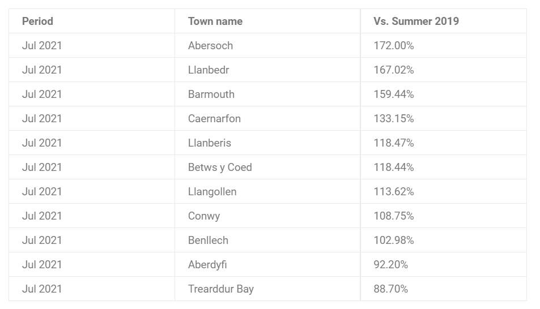540x309 pixels.
Task: Click the Town name column header
Action: [x=267, y=21]
